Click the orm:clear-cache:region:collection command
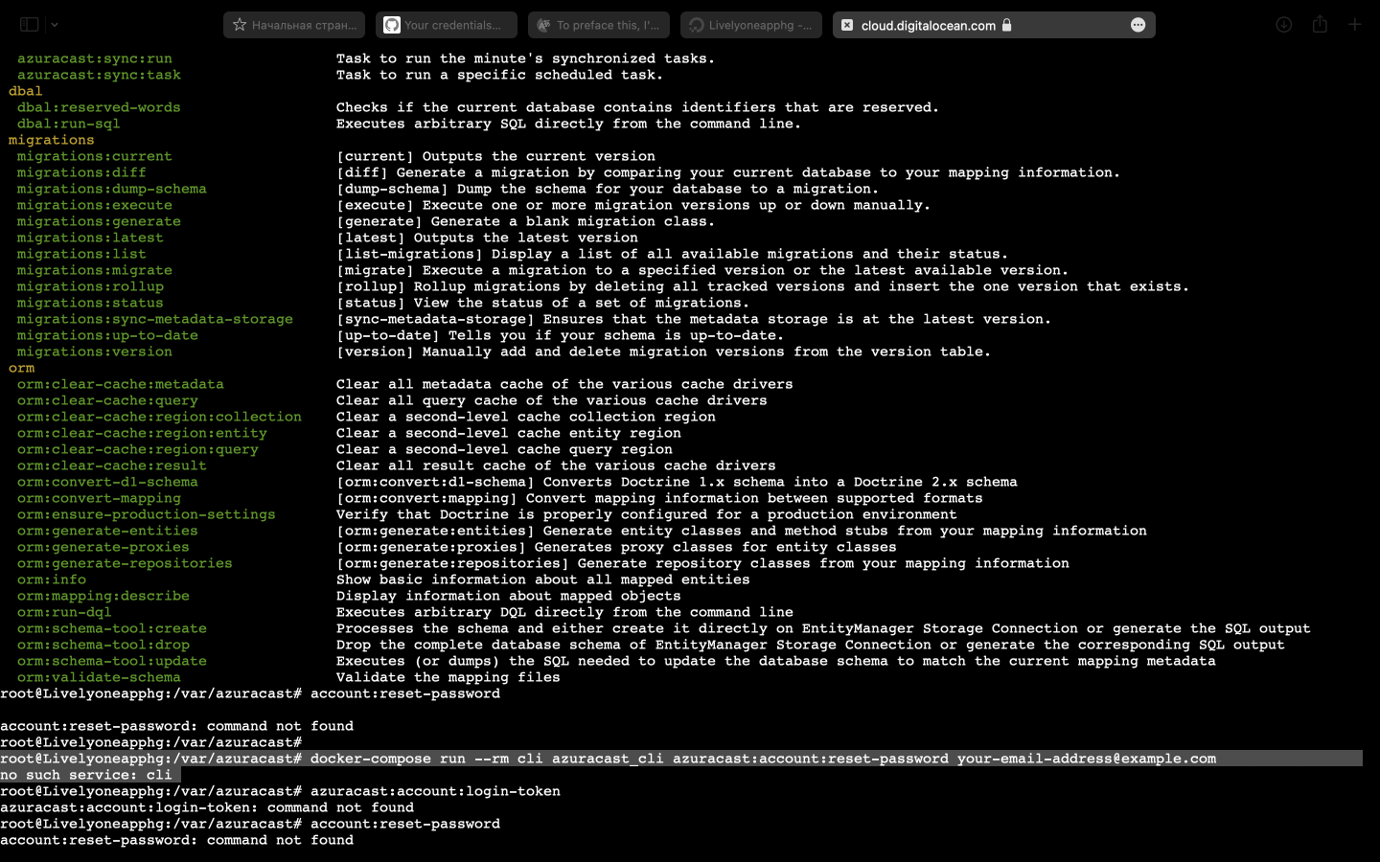 159,417
